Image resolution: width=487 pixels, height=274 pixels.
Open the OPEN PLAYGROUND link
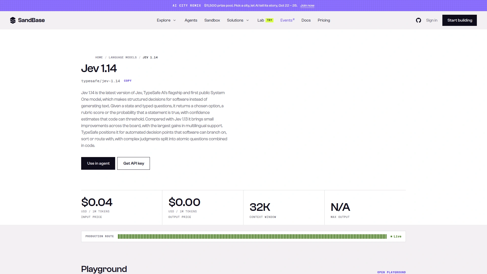tap(391, 272)
